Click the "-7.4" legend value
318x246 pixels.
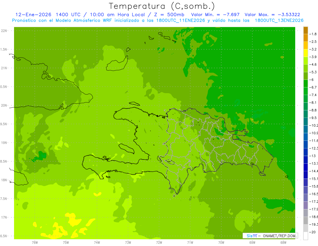coord(313,95)
